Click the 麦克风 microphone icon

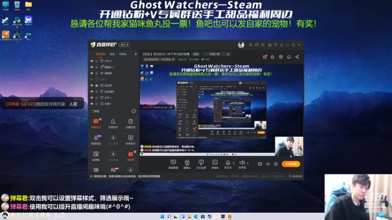tap(228, 163)
